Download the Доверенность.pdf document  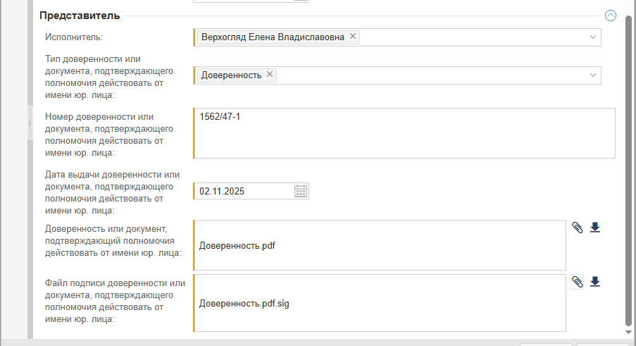click(595, 227)
